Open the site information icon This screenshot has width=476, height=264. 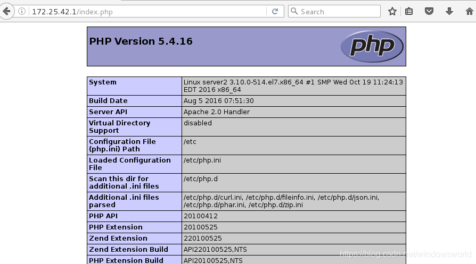tap(22, 12)
